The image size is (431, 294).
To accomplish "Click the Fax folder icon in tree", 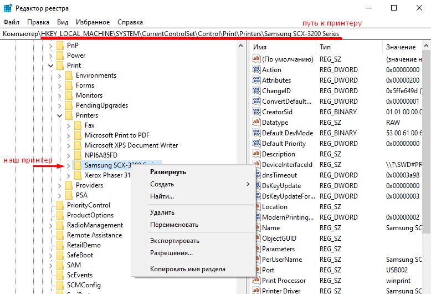I will [x=78, y=125].
